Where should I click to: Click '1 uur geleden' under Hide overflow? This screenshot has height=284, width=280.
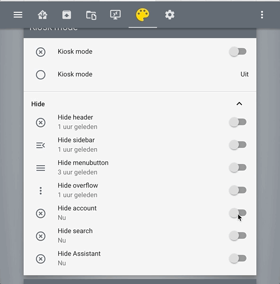coord(78,195)
